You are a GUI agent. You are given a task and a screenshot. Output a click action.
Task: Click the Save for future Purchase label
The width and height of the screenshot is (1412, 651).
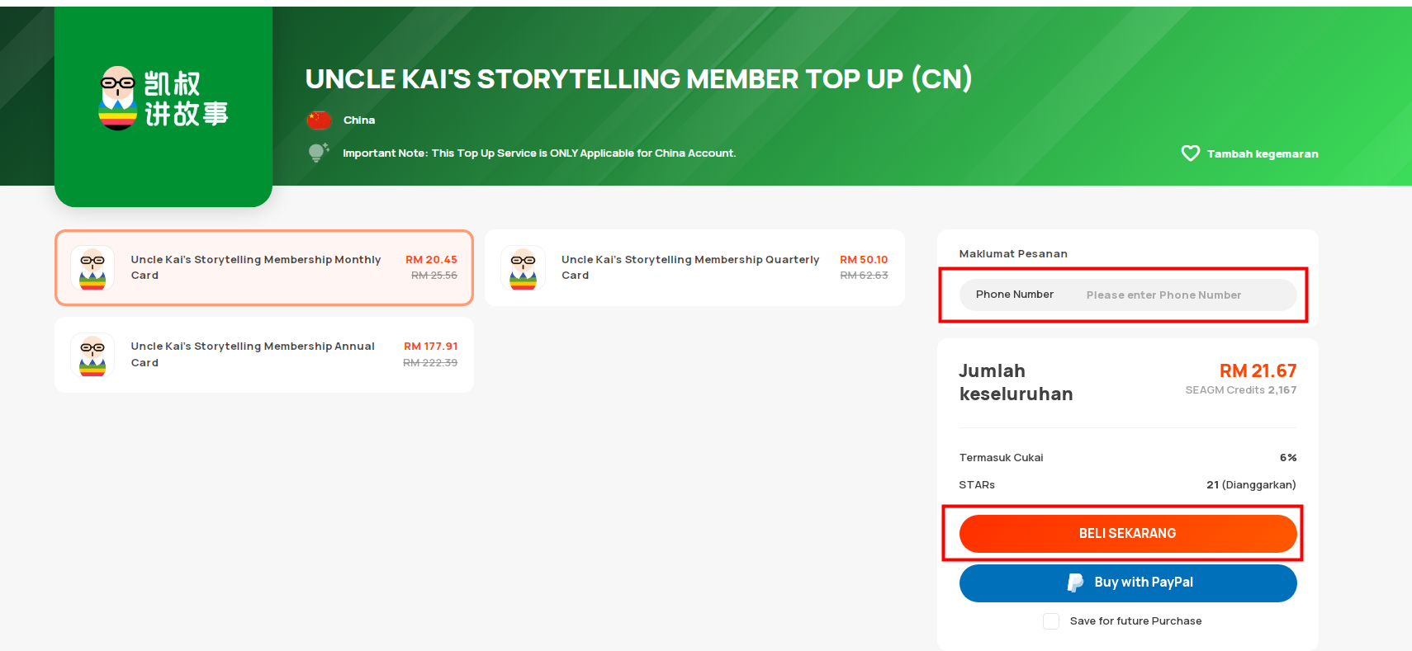1135,621
